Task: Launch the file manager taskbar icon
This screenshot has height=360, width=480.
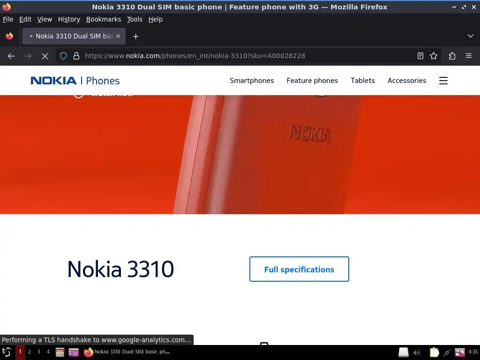Action: point(60,352)
